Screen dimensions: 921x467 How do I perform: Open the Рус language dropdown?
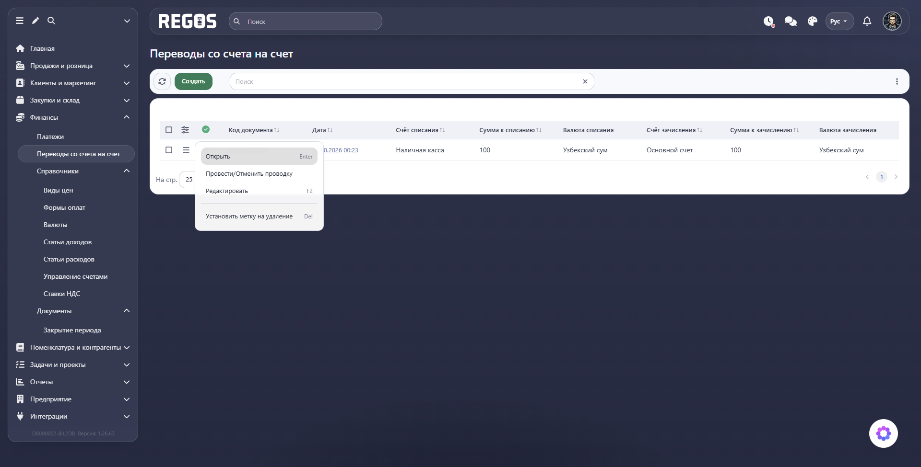coord(839,21)
